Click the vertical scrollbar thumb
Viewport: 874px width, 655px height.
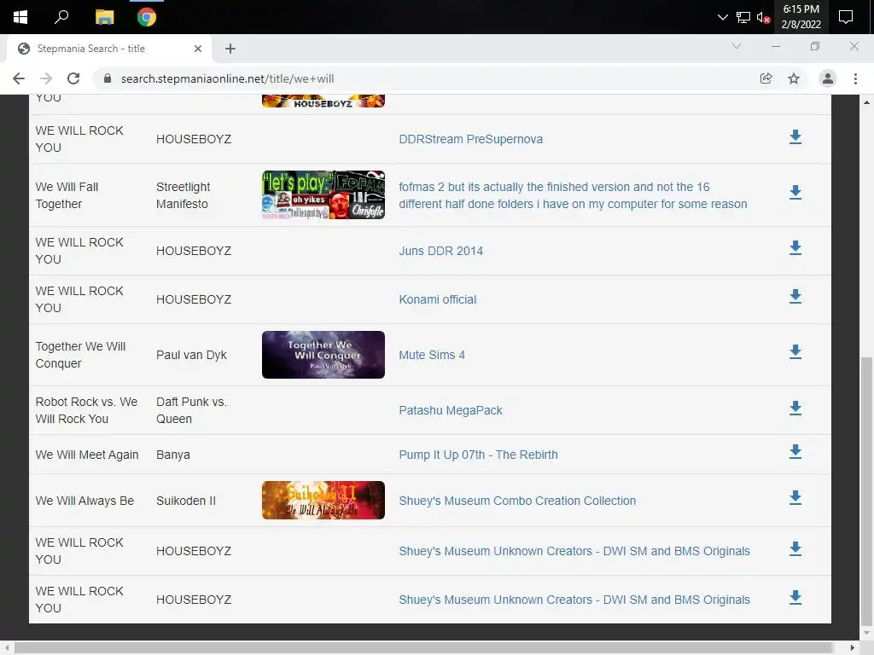[x=866, y=491]
